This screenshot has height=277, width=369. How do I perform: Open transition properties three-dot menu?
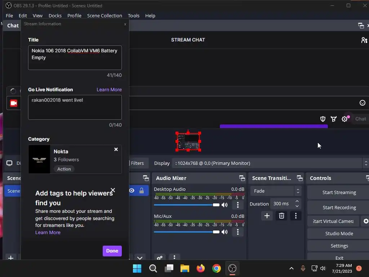click(296, 216)
